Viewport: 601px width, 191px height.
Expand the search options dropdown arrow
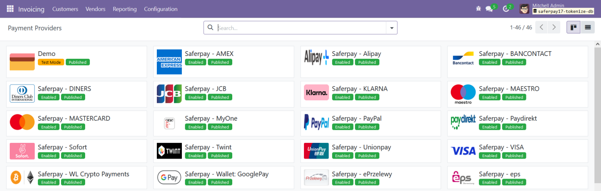[x=392, y=28]
